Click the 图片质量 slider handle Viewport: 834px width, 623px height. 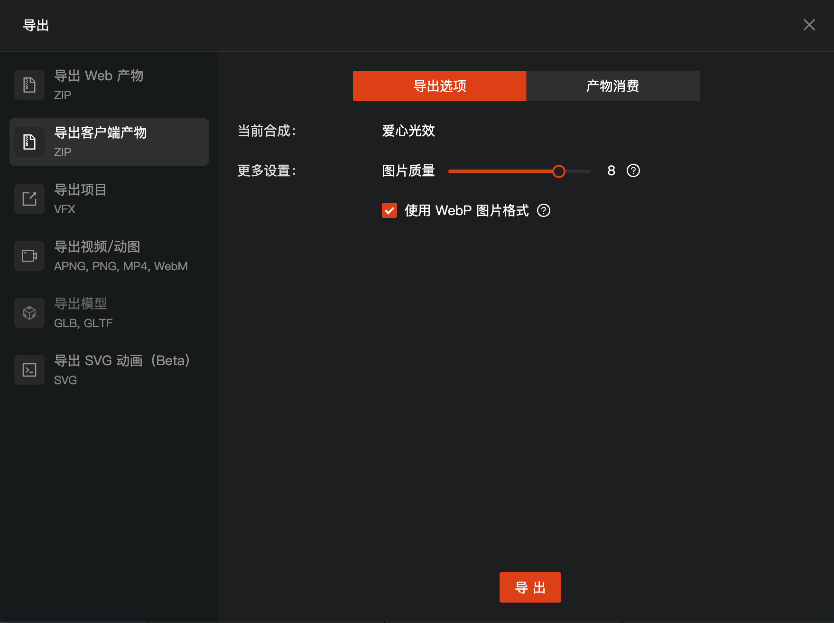point(559,171)
